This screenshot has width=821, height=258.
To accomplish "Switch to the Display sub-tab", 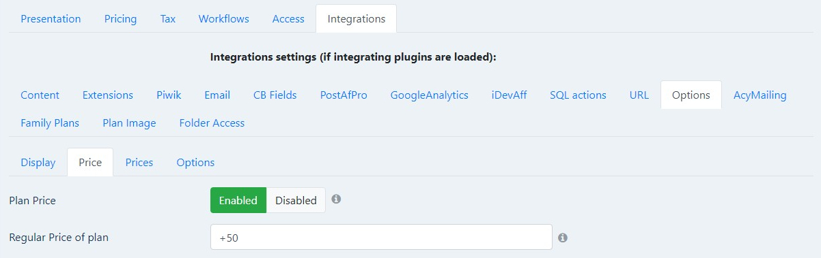I will 38,162.
